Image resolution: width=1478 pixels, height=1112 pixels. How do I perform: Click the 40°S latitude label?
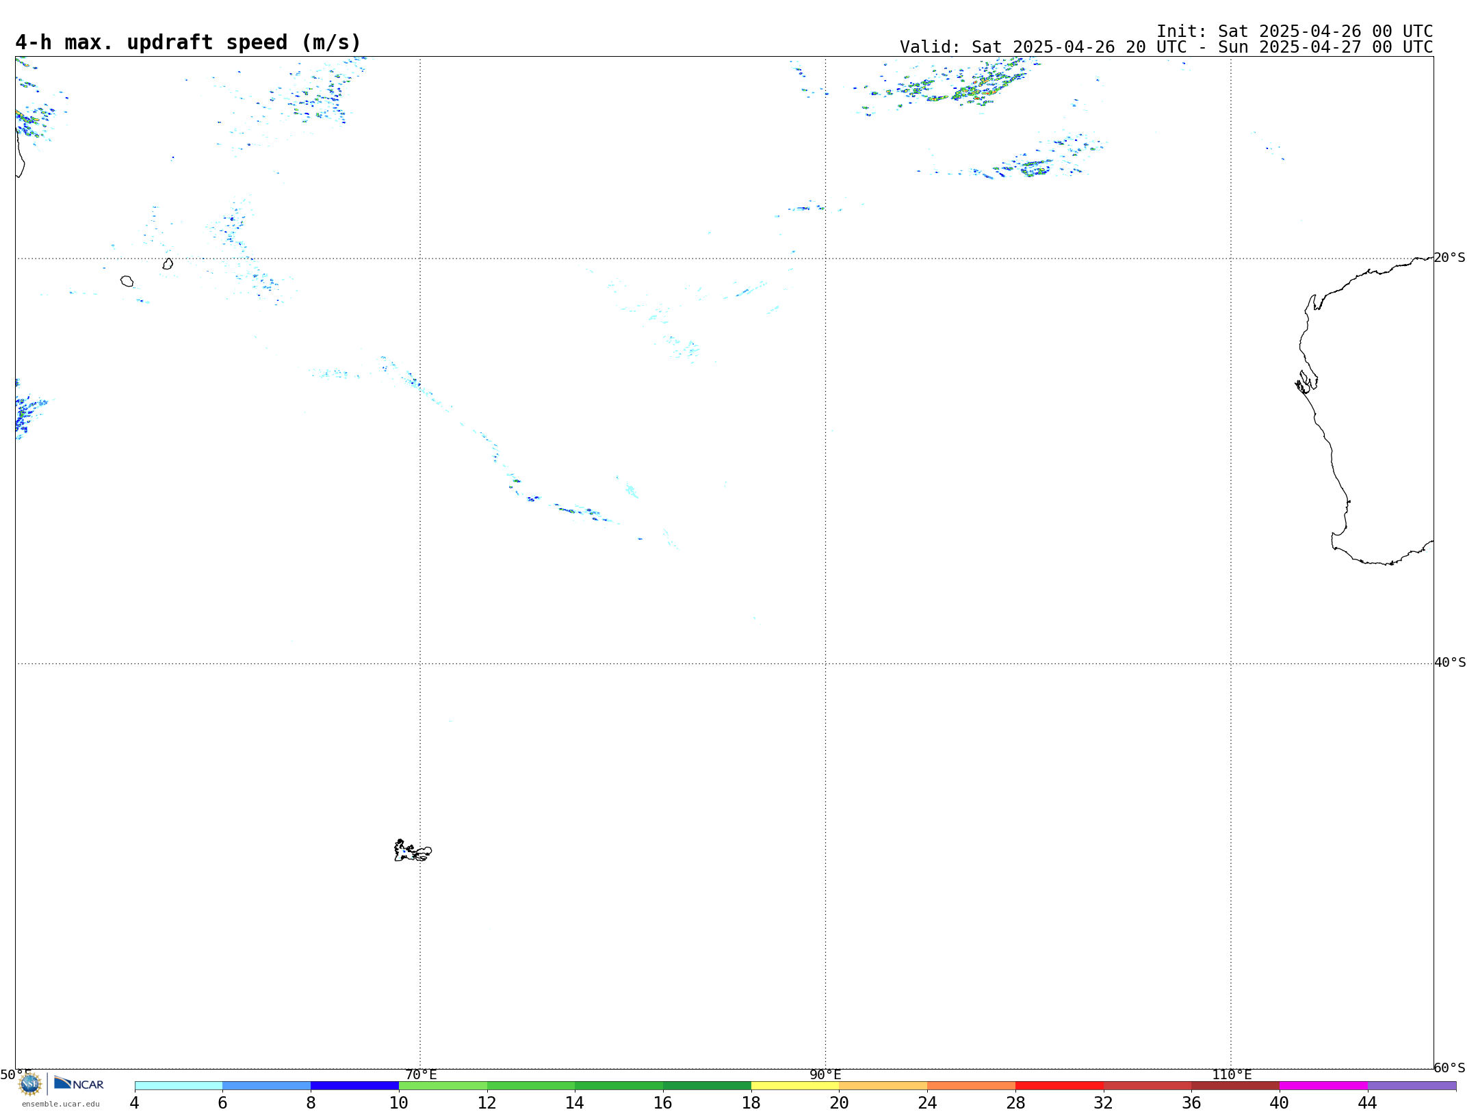tap(1450, 663)
